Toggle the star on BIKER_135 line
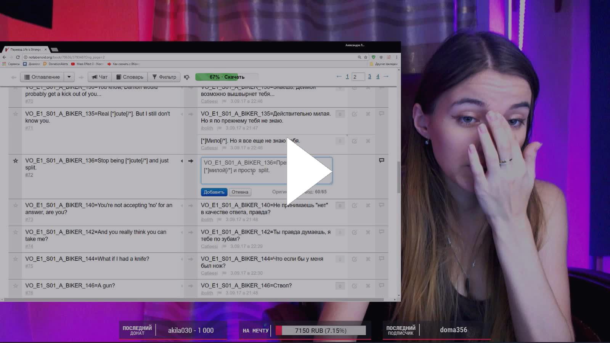610x343 pixels. (x=16, y=114)
